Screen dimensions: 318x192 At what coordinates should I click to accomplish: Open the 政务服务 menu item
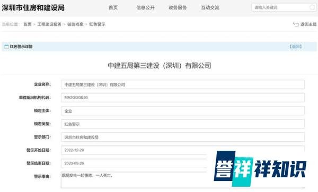pos(178,8)
